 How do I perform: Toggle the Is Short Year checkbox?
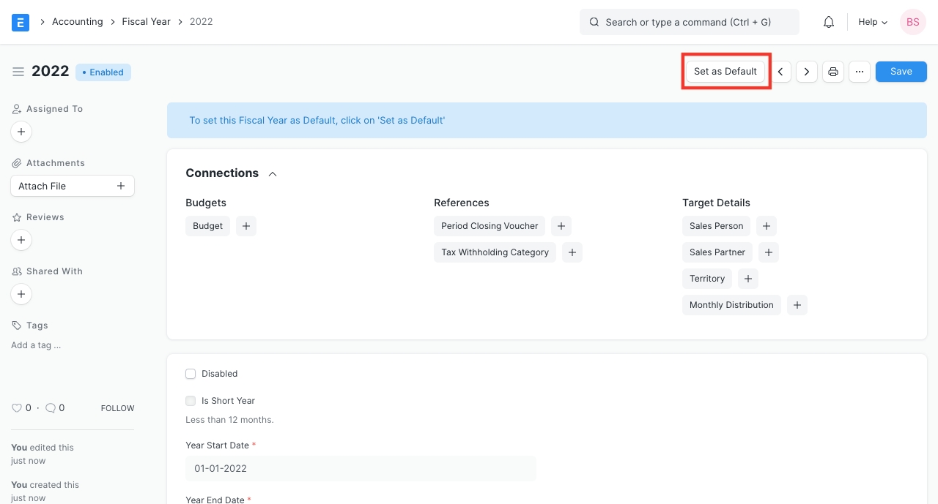pos(191,401)
